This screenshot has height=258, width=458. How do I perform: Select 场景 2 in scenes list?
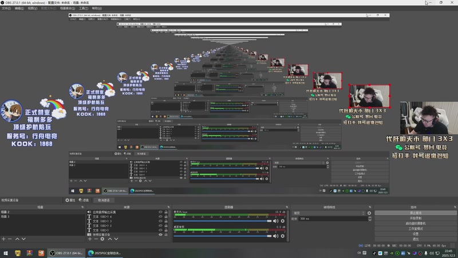[x=42, y=212]
